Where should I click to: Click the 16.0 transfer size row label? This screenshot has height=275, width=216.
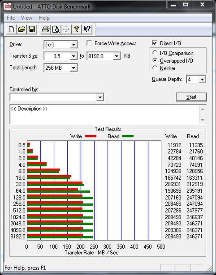(x=21, y=178)
